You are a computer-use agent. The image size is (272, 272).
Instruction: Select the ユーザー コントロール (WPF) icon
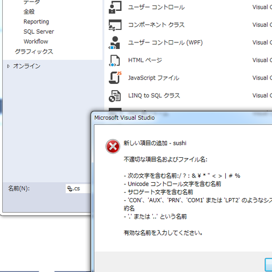(x=114, y=42)
